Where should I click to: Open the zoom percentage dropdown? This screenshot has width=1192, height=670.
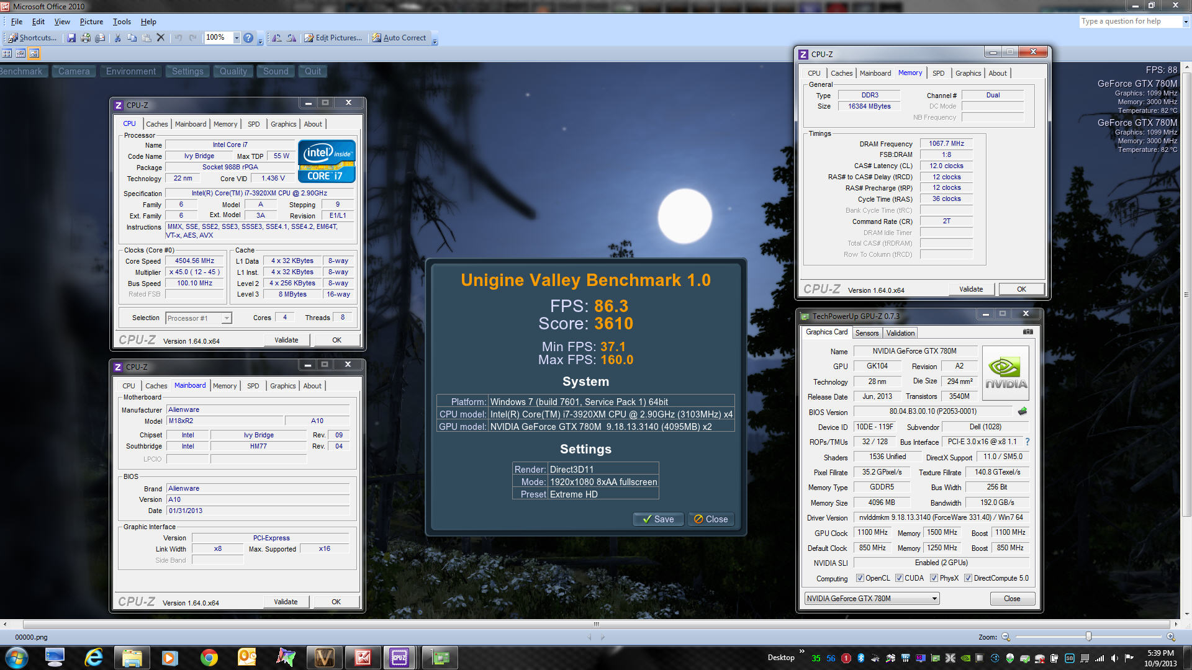pyautogui.click(x=237, y=38)
